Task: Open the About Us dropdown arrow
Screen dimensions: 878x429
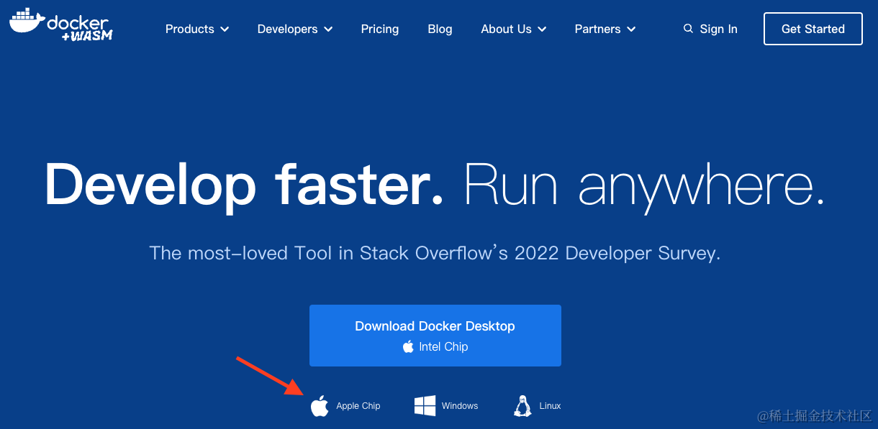Action: (x=542, y=29)
